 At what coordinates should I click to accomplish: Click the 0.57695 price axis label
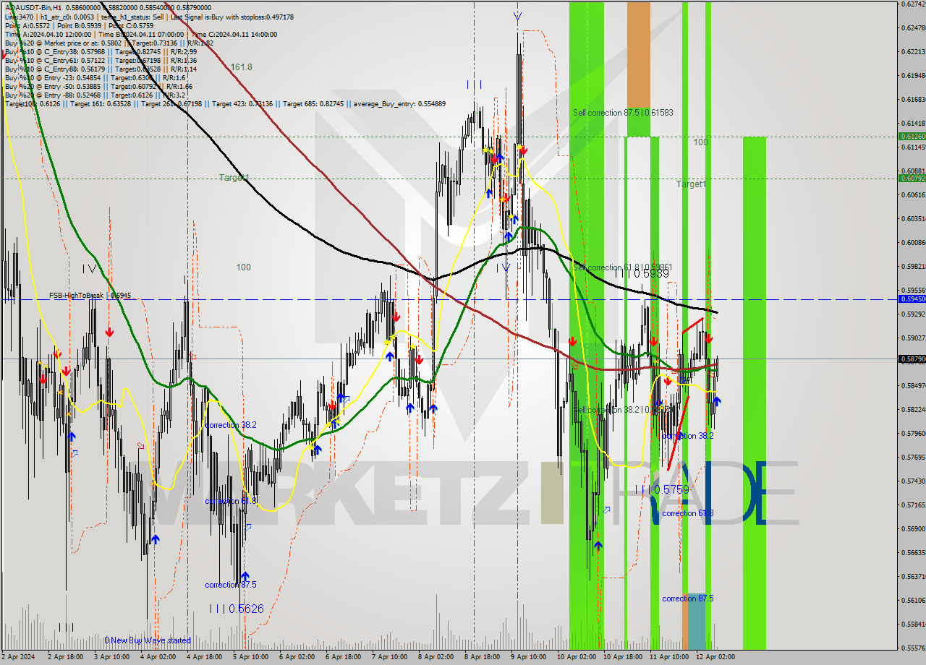913,458
